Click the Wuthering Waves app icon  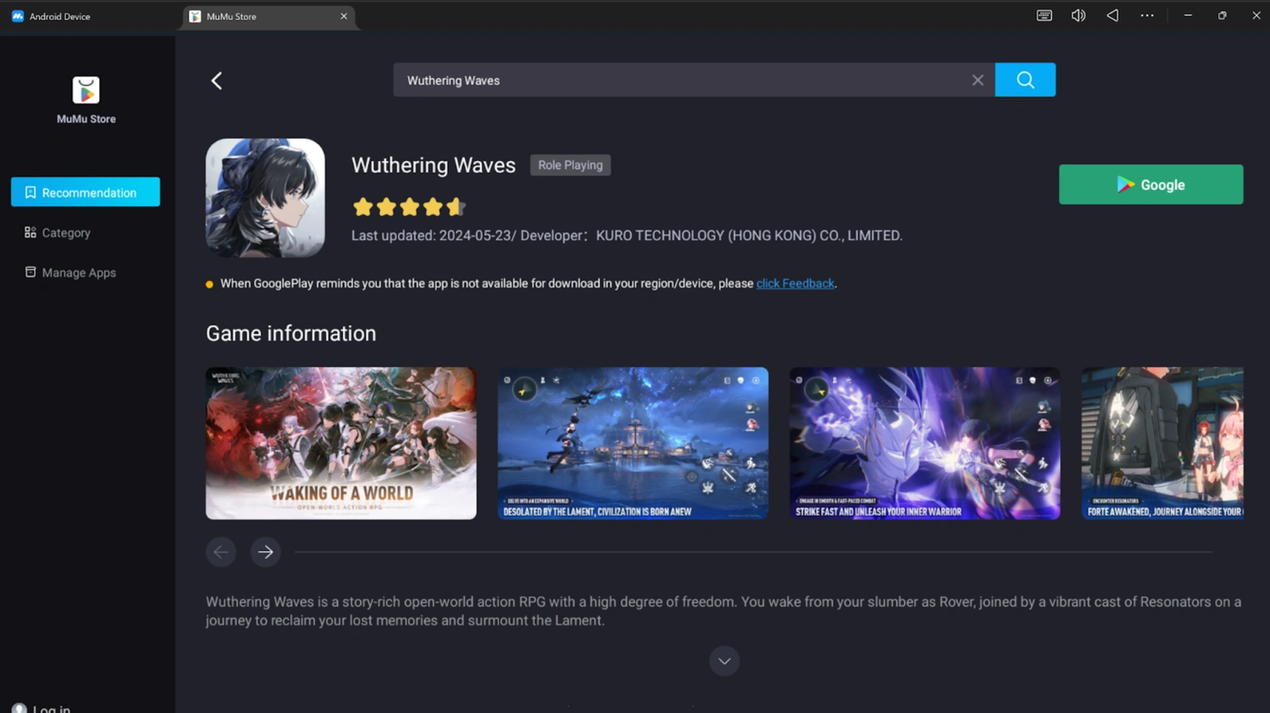click(265, 198)
